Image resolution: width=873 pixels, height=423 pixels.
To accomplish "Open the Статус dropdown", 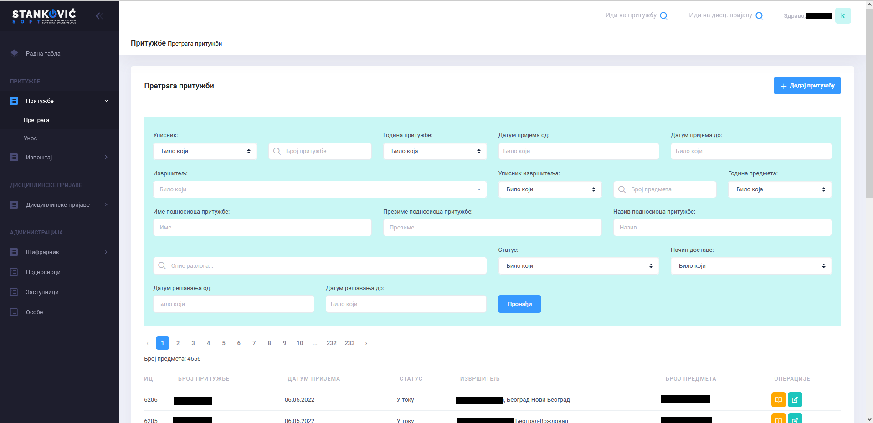I will pos(578,266).
